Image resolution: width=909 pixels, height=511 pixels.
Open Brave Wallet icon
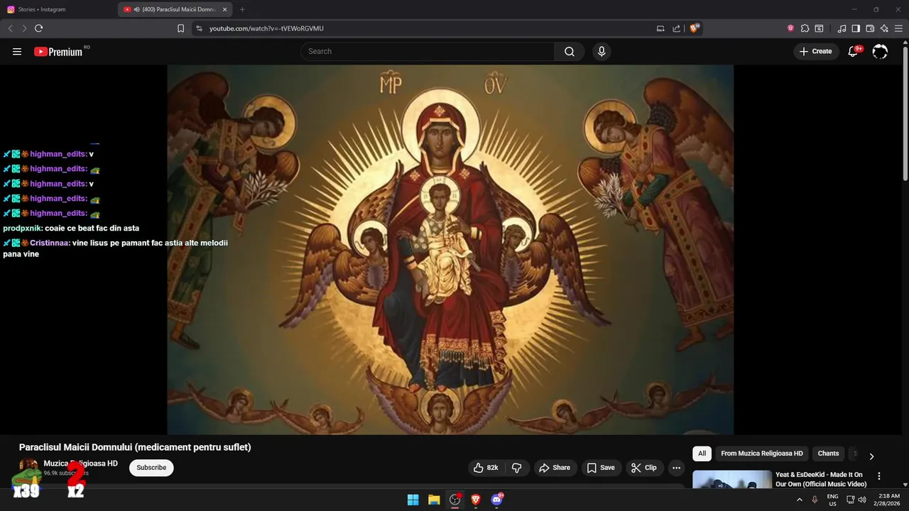pos(870,28)
